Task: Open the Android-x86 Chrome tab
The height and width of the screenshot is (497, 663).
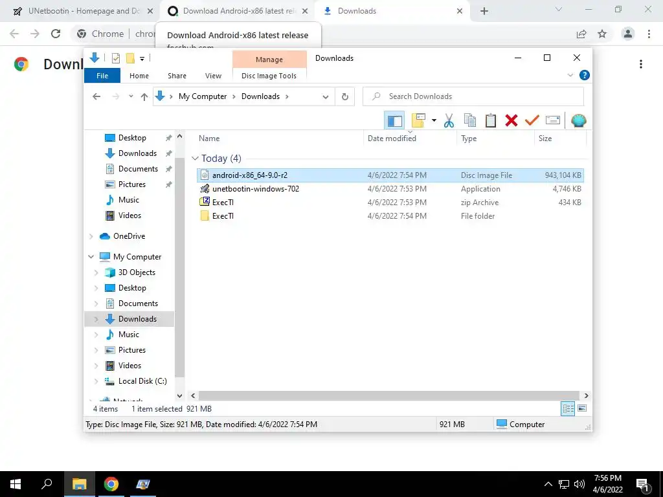Action: click(x=238, y=11)
